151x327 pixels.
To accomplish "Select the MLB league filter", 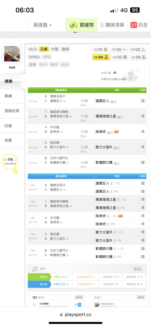I will click(33, 49).
